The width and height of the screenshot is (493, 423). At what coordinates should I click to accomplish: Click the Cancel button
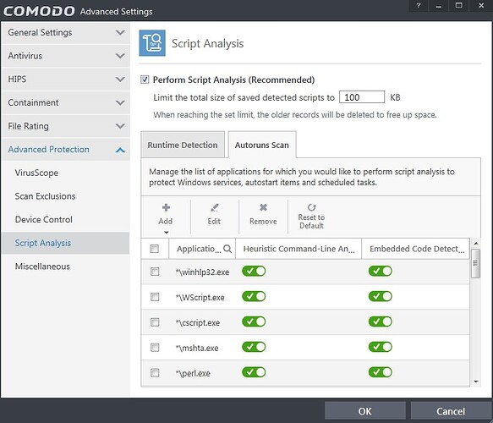tap(451, 411)
